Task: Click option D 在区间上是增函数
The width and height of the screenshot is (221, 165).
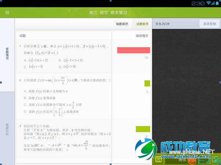Action: click(51, 112)
